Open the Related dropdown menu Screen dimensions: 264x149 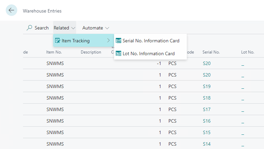tap(65, 28)
